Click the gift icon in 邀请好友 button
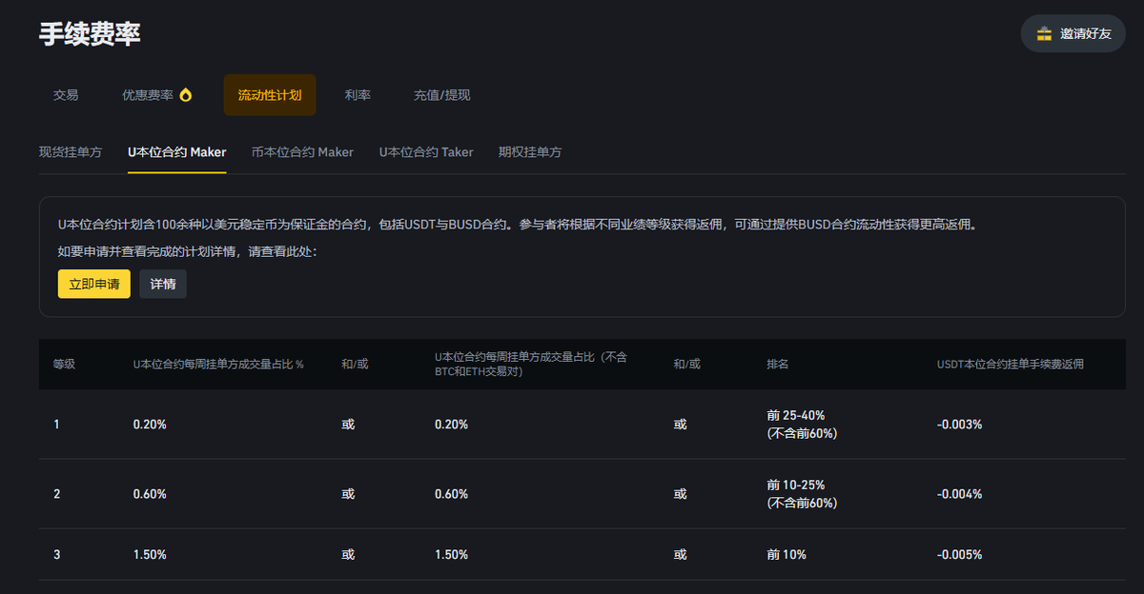Image resolution: width=1144 pixels, height=594 pixels. point(1045,33)
